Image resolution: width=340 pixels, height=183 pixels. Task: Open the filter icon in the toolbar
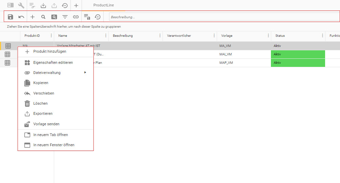tap(65, 17)
